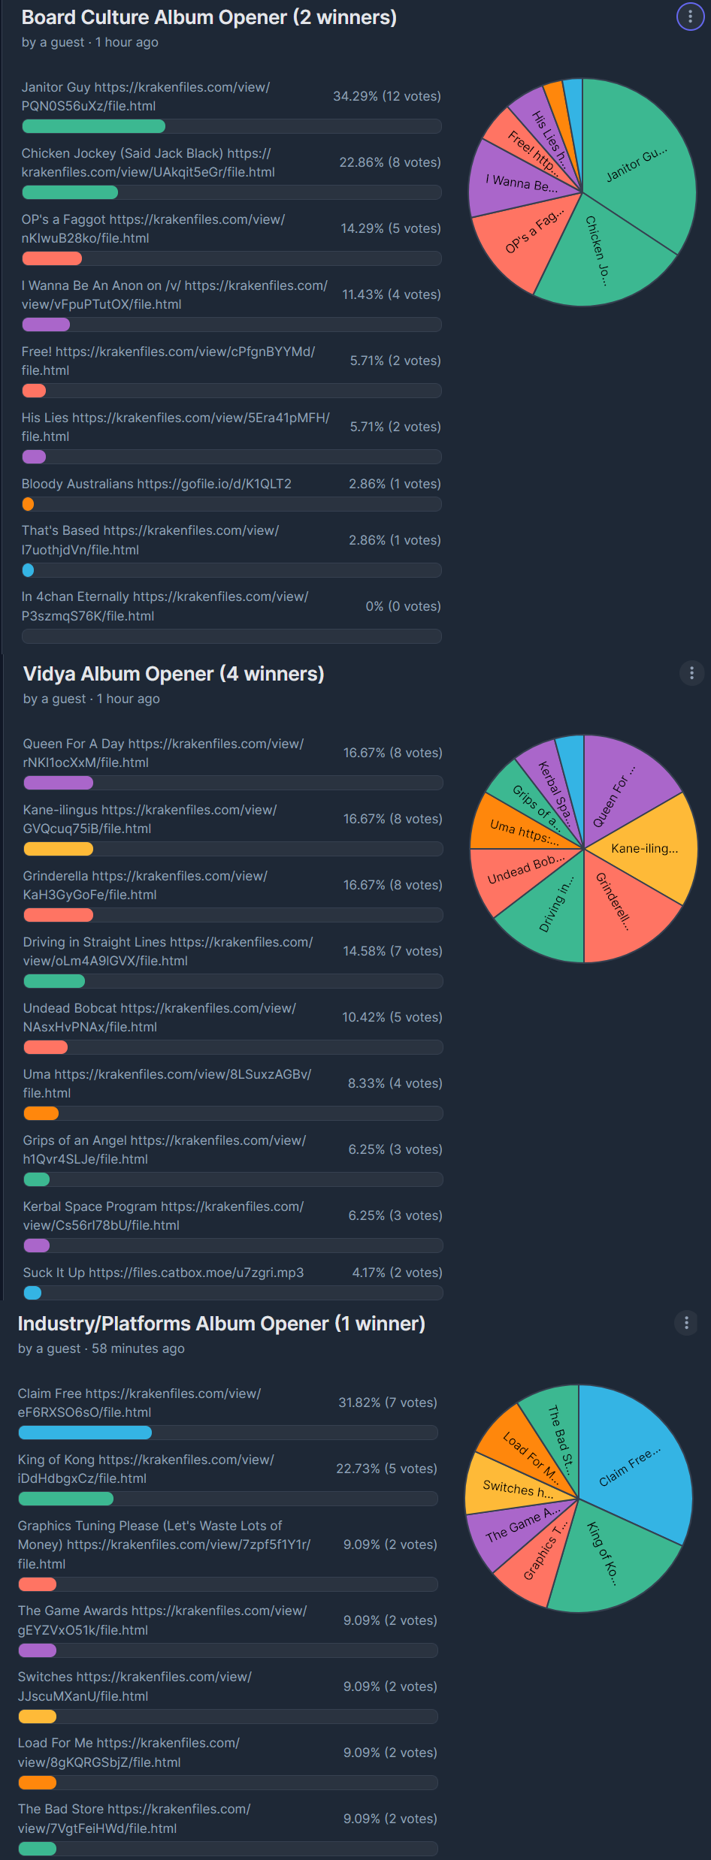Image resolution: width=711 pixels, height=1860 pixels.
Task: Open options menu for Industry/Platforms Album Opener poll
Action: click(686, 1322)
